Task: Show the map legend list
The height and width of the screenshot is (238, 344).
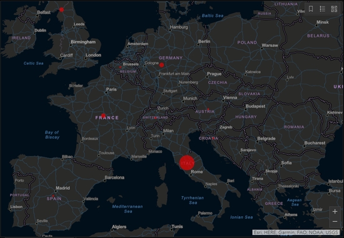Action: [322, 9]
